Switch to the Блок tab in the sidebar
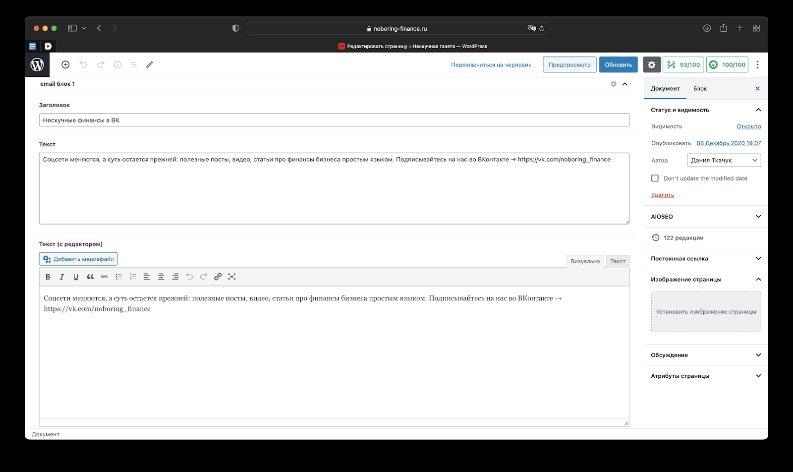Screen dimensions: 793x472 [700, 89]
